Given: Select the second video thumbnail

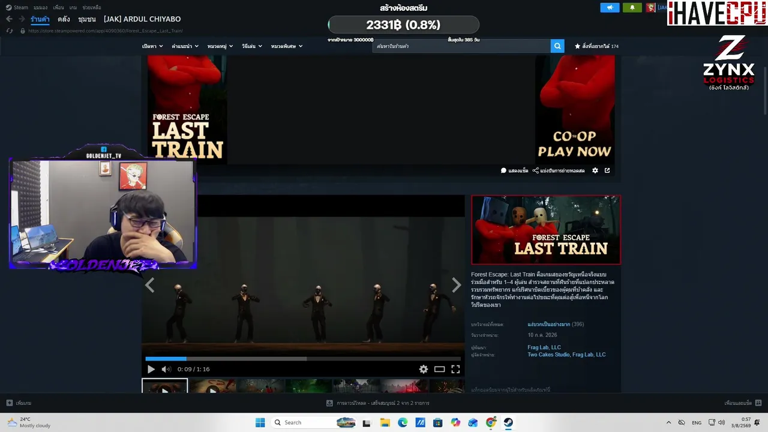Looking at the screenshot, I should point(212,386).
